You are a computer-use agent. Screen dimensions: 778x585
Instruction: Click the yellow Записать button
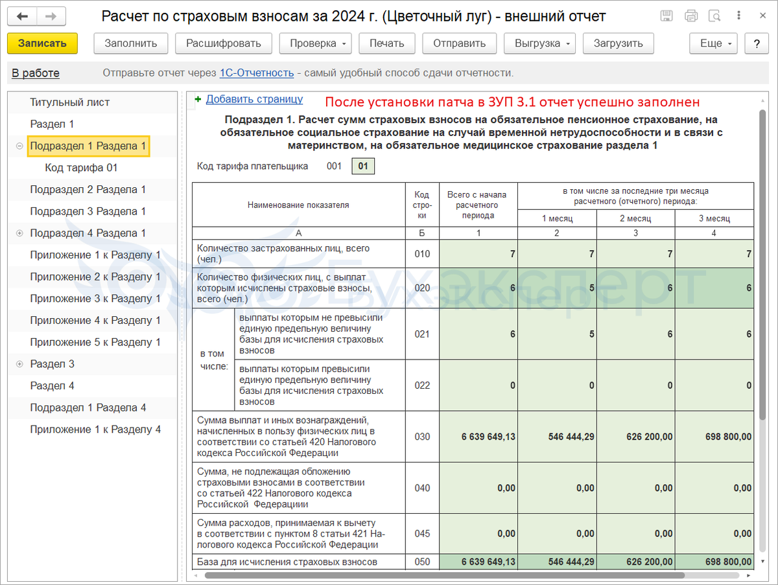(42, 43)
